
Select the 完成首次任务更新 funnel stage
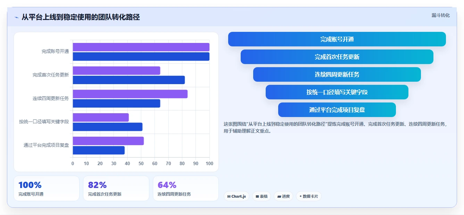(337, 57)
